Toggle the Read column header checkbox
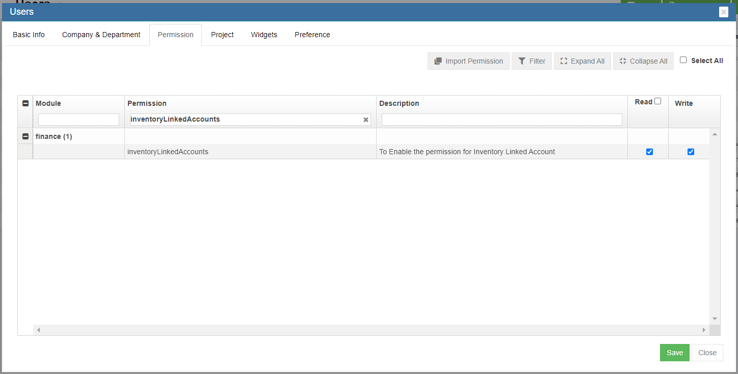The height and width of the screenshot is (374, 738). [x=657, y=101]
